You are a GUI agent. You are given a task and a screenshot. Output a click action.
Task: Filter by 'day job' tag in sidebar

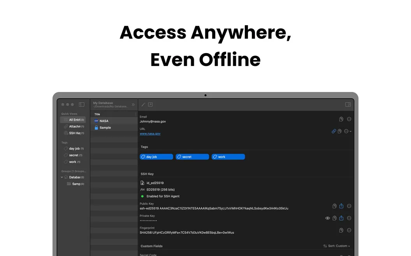73,149
